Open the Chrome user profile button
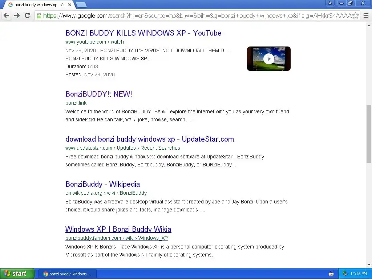 point(330,3)
